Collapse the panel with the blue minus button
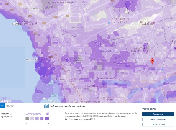Screen dimensions: 176x130 coord(2,106)
